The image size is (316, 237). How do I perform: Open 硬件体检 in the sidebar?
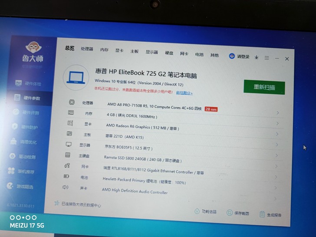(x=29, y=83)
